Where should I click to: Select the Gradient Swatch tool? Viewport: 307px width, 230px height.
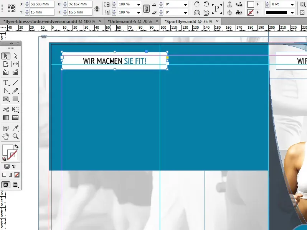point(6,118)
